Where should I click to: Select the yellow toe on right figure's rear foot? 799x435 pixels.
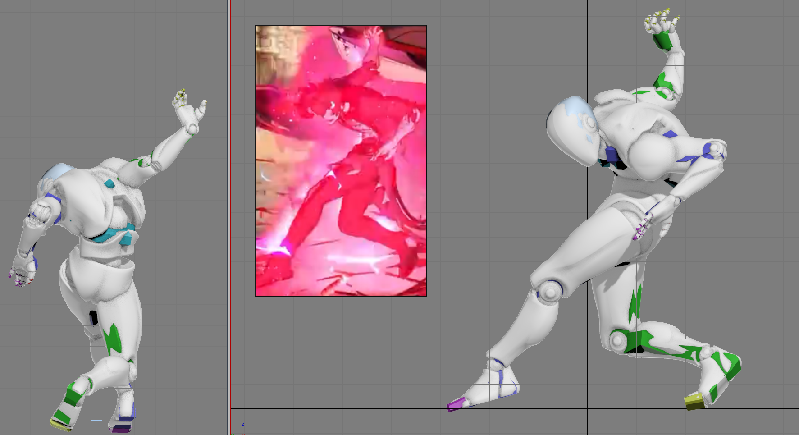694,401
